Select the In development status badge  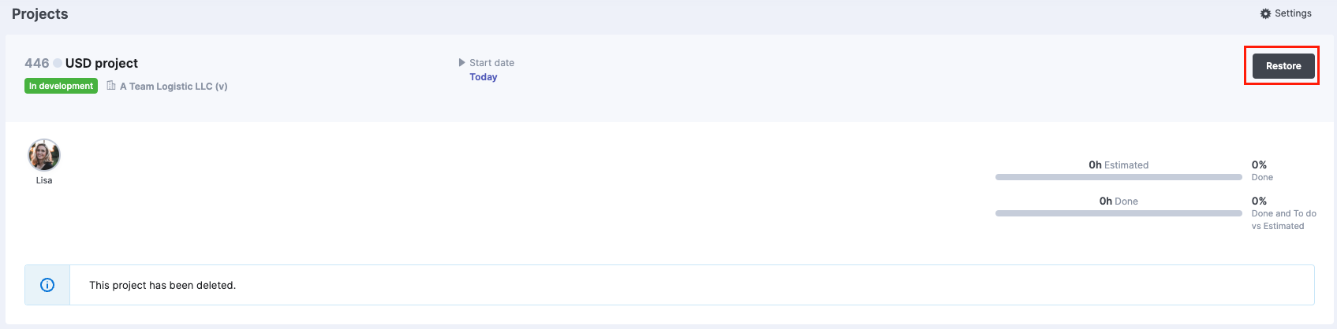pos(61,86)
